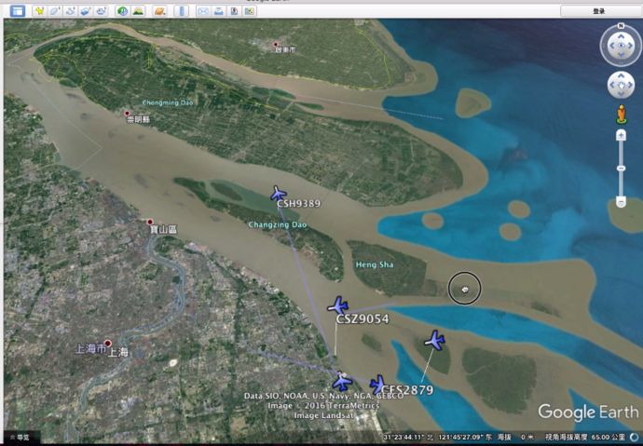This screenshot has height=446, width=643.
Task: Click the Email icon in toolbar
Action: pos(203,11)
